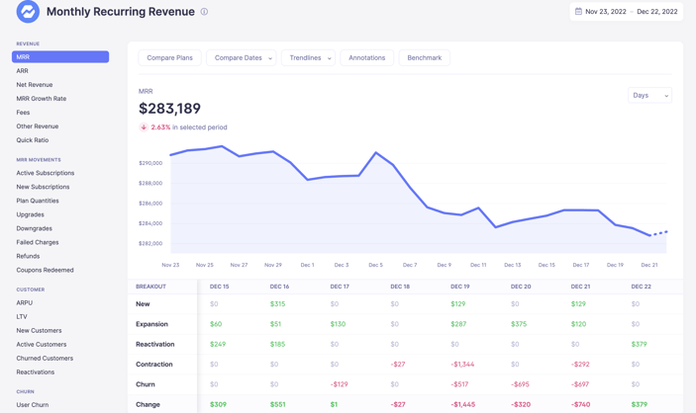Click the -$695 Churn value

[520, 384]
